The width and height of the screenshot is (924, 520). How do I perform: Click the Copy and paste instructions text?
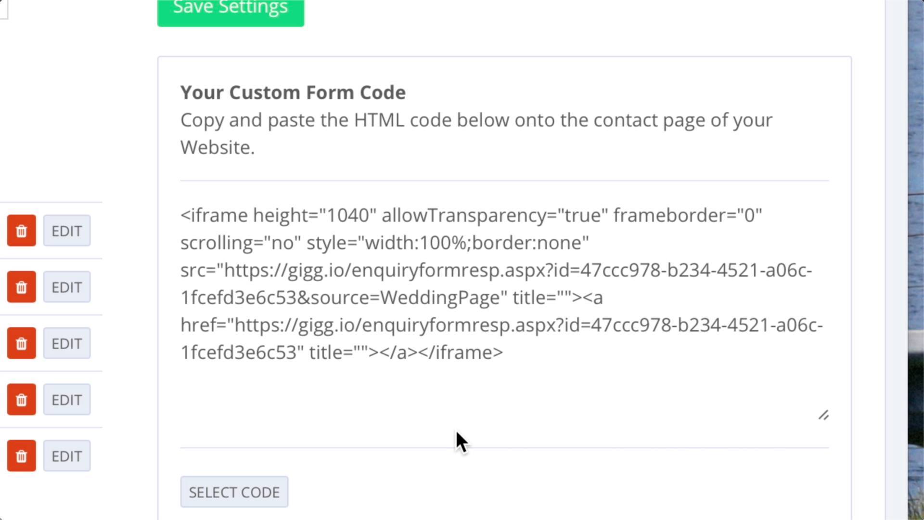click(476, 133)
